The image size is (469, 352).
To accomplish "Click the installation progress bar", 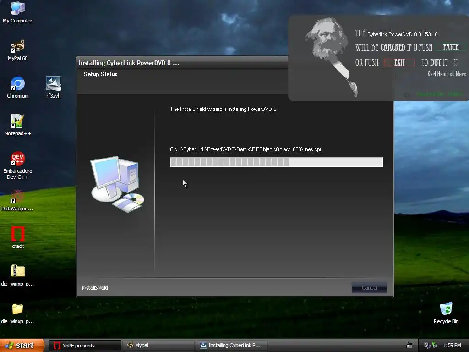I will 276,162.
